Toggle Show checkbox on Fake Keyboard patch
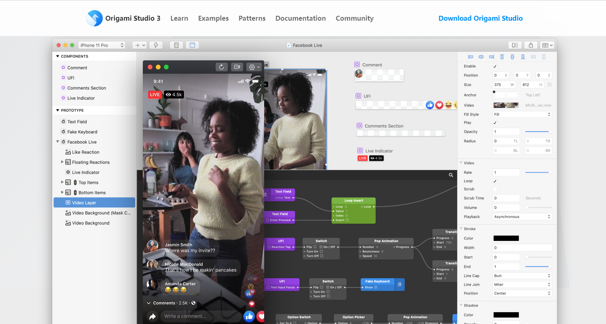The image size is (606, 324). pos(376,288)
